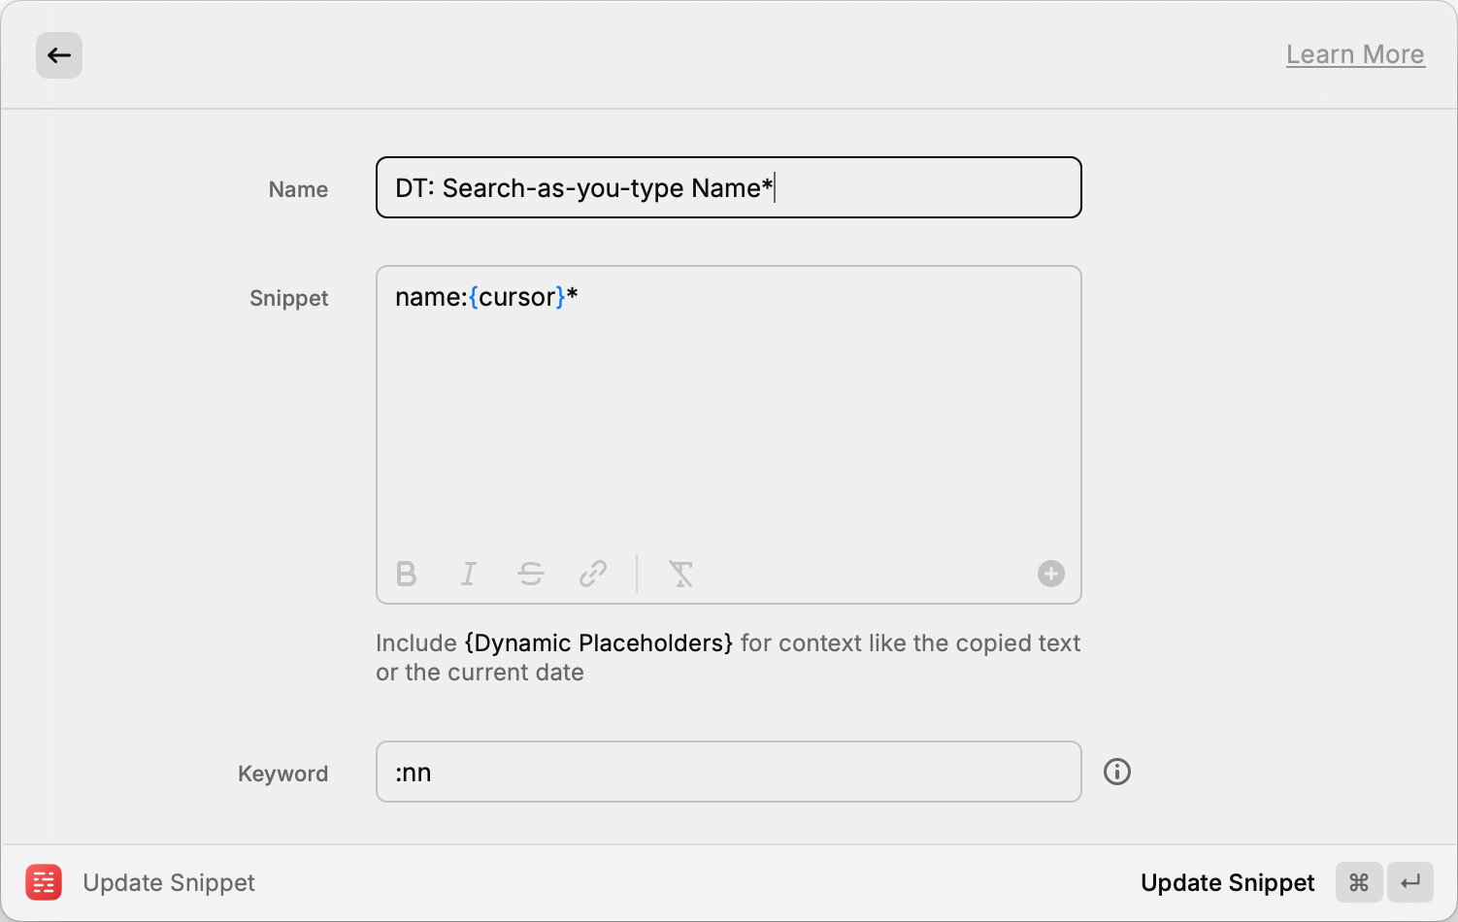Viewport: 1458px width, 922px height.
Task: Click the Return key shortcut badge
Action: tap(1409, 882)
